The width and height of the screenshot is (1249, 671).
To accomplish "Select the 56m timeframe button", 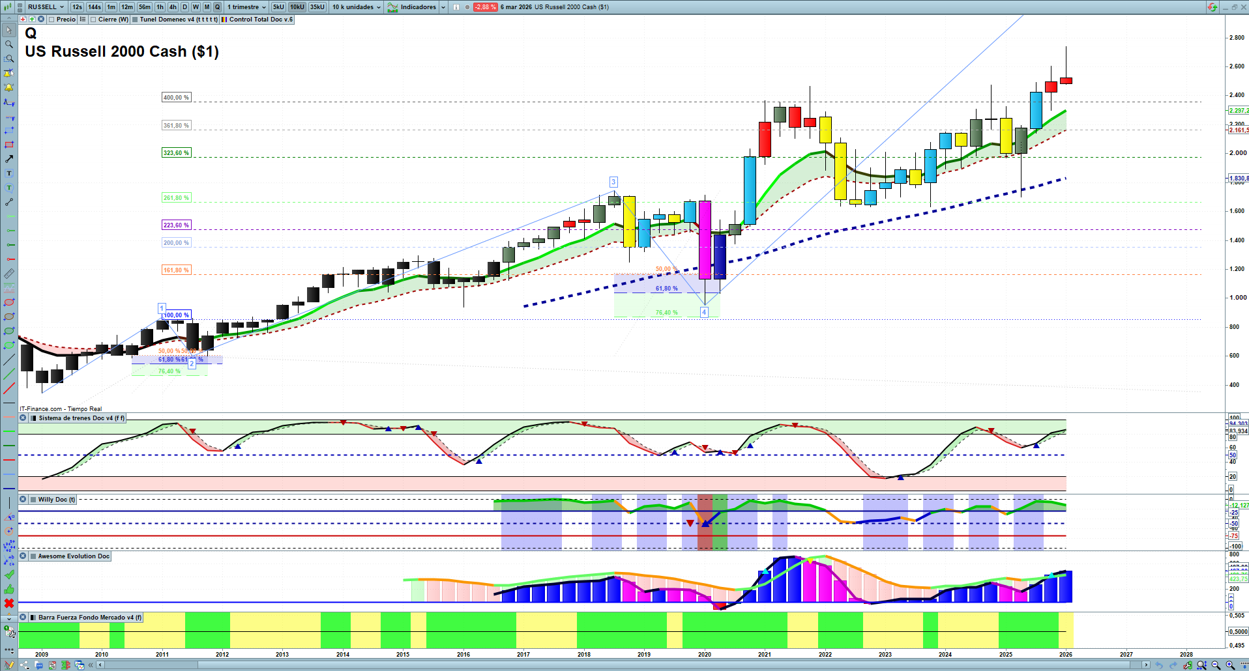I will (145, 7).
